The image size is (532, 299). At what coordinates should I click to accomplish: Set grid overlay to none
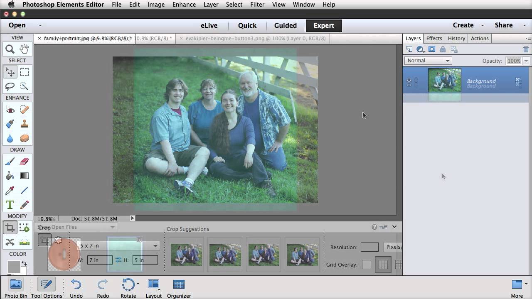click(x=366, y=265)
